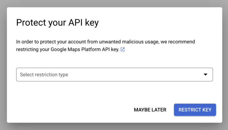Screen dimensions: 228x130
Task: Open the Select restriction type combo box
Action: pos(114,75)
